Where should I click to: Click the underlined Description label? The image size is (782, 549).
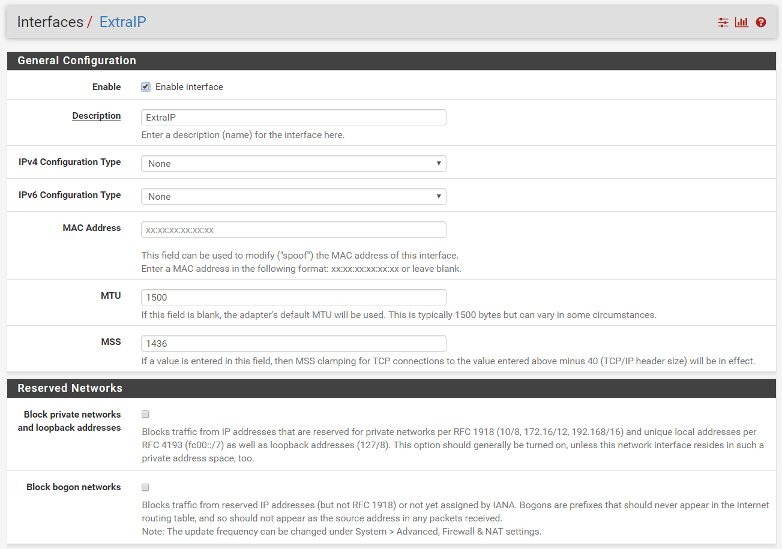(x=96, y=116)
